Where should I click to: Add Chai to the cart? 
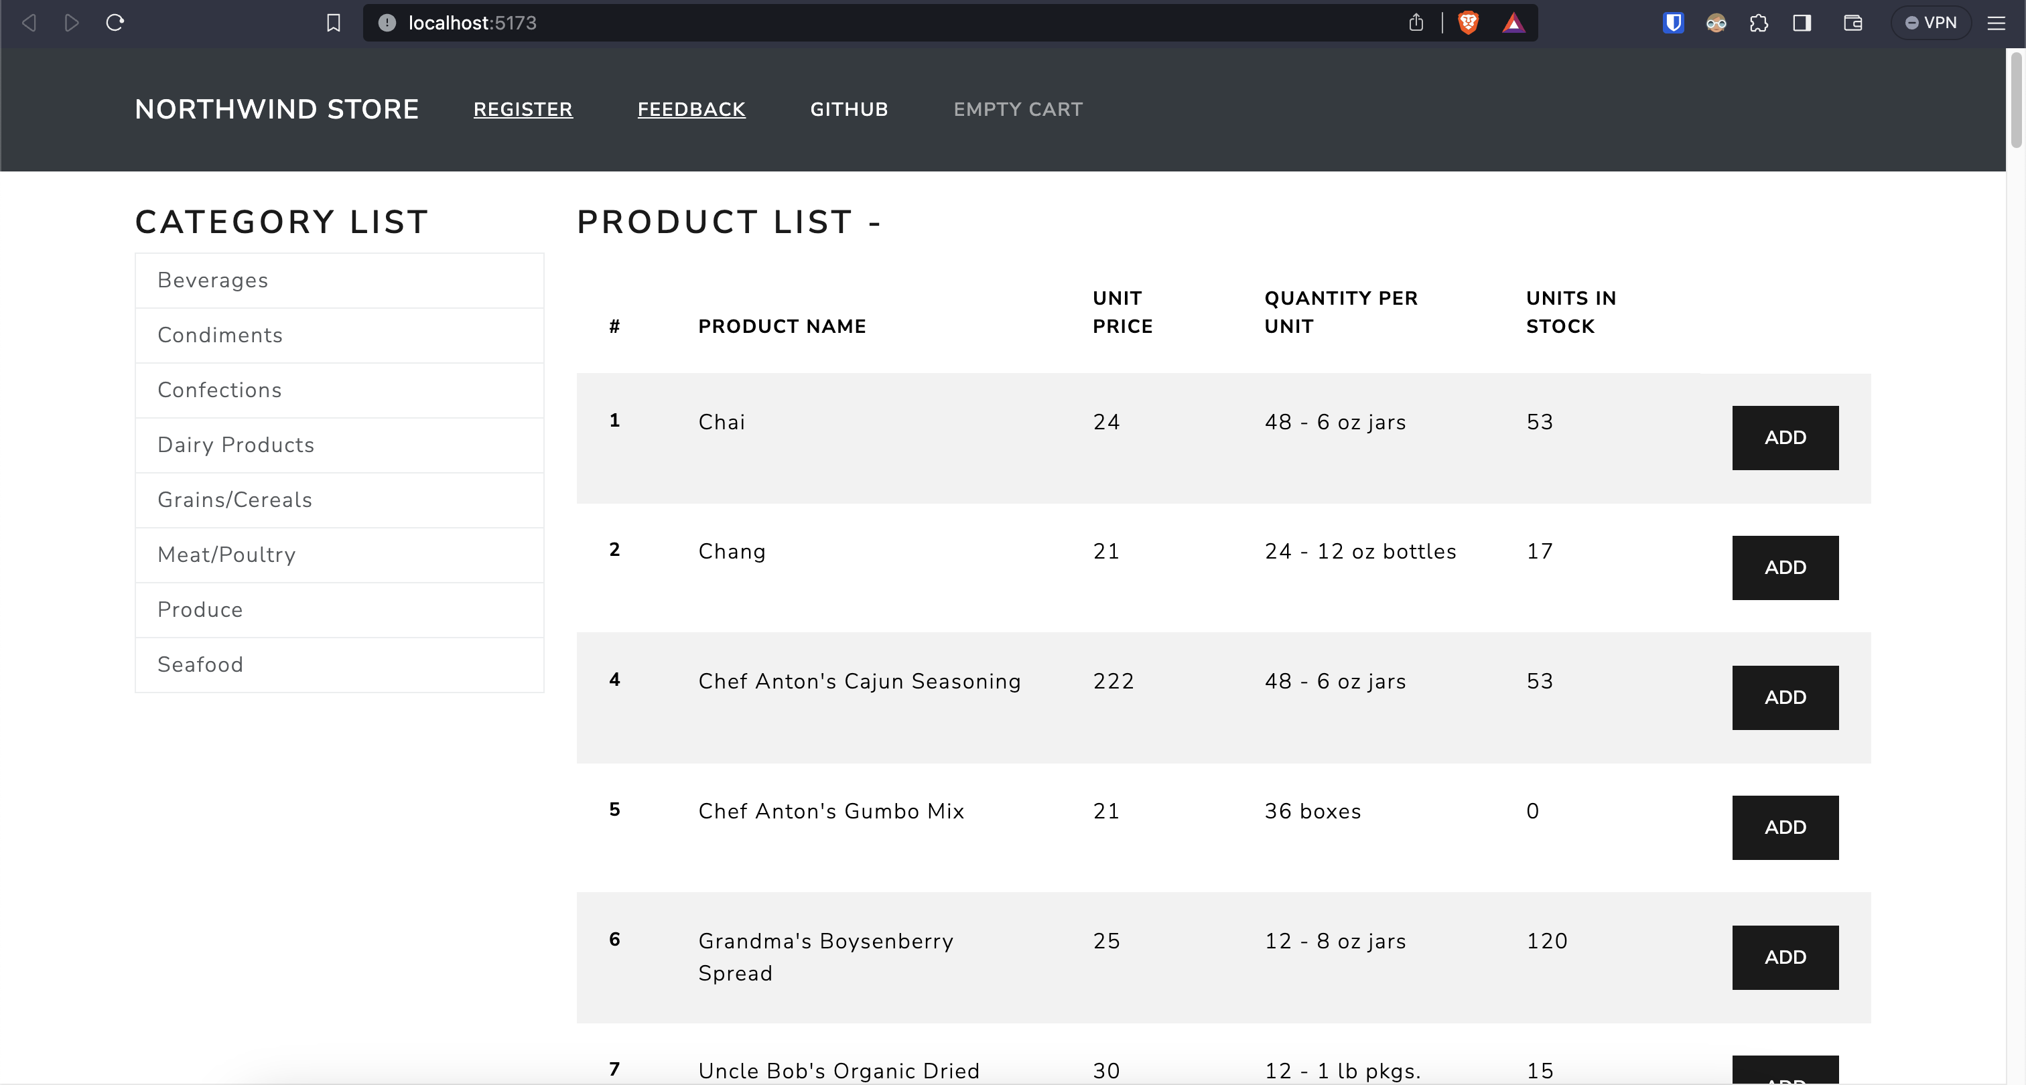(x=1785, y=438)
